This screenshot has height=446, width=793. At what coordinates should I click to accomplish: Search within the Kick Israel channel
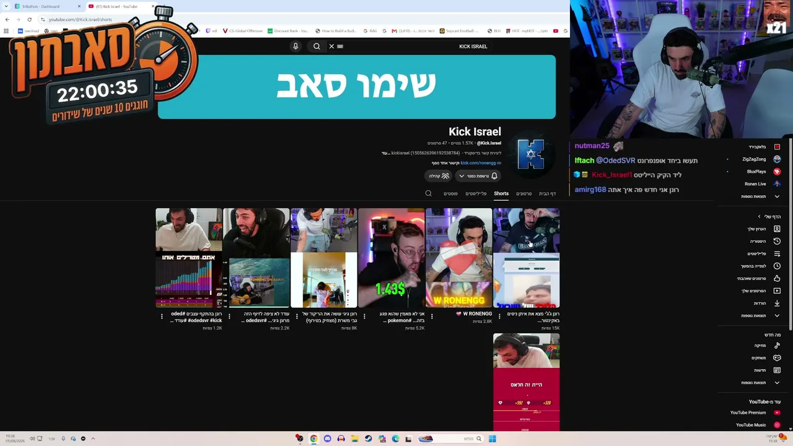click(428, 193)
